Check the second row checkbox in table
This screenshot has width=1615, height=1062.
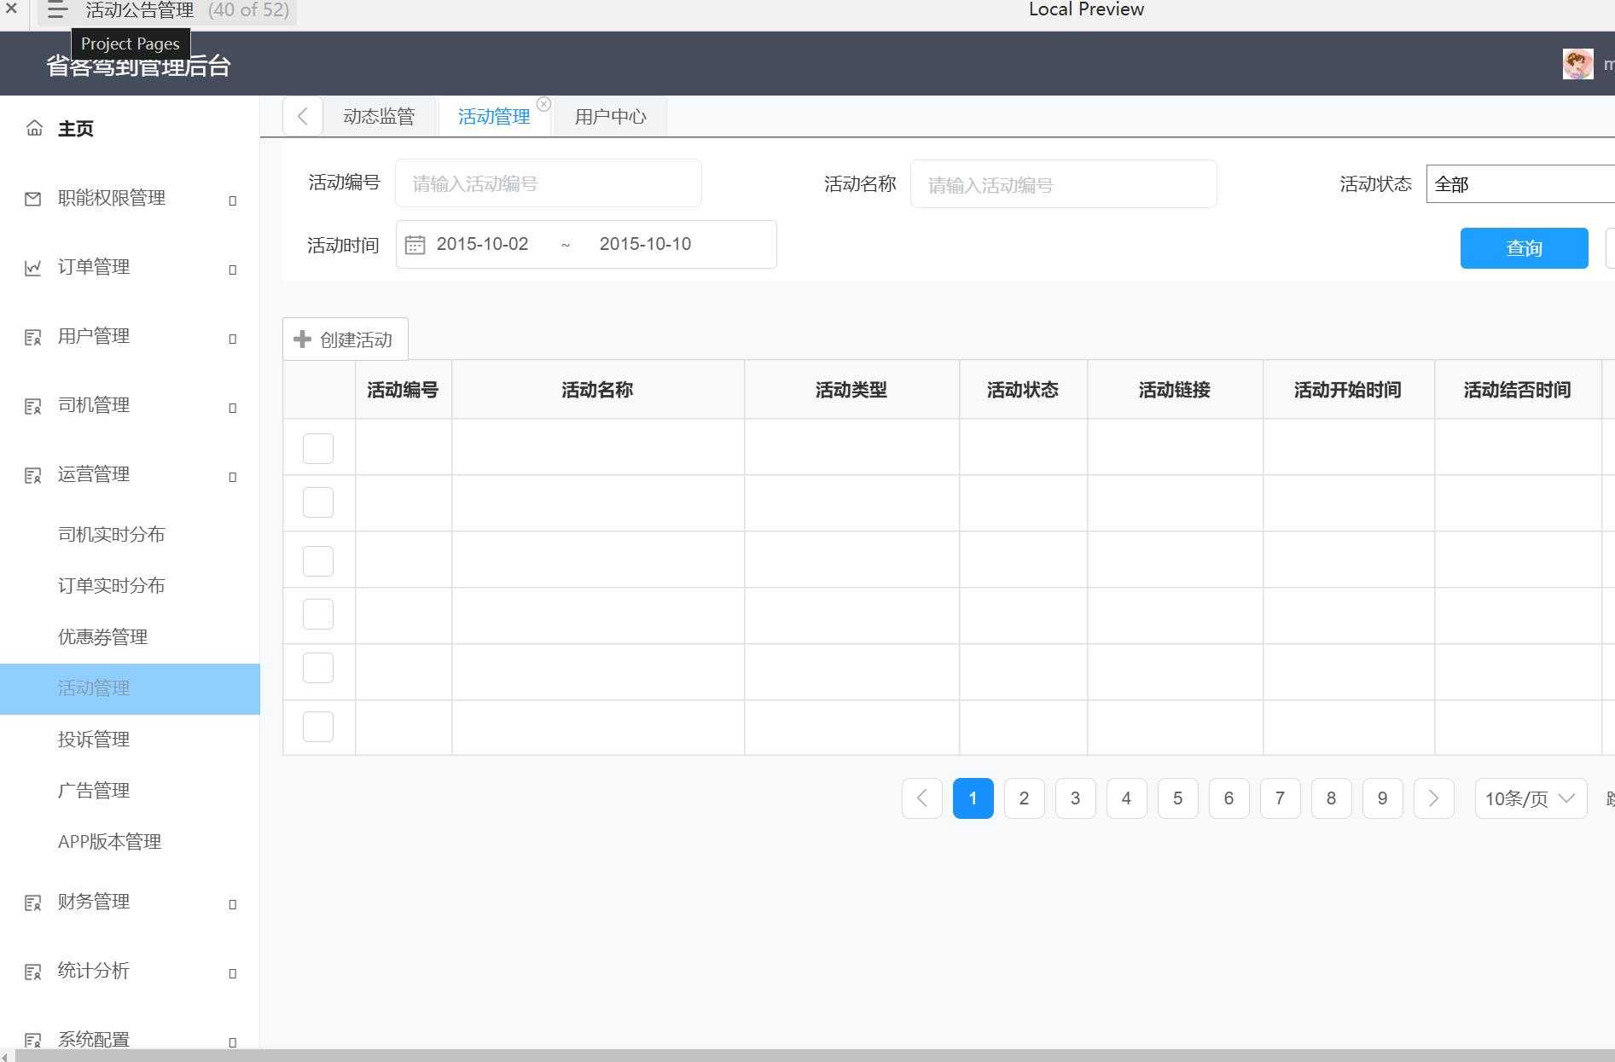click(317, 502)
